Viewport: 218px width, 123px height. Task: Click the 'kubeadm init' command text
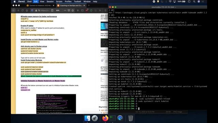pos(25,90)
